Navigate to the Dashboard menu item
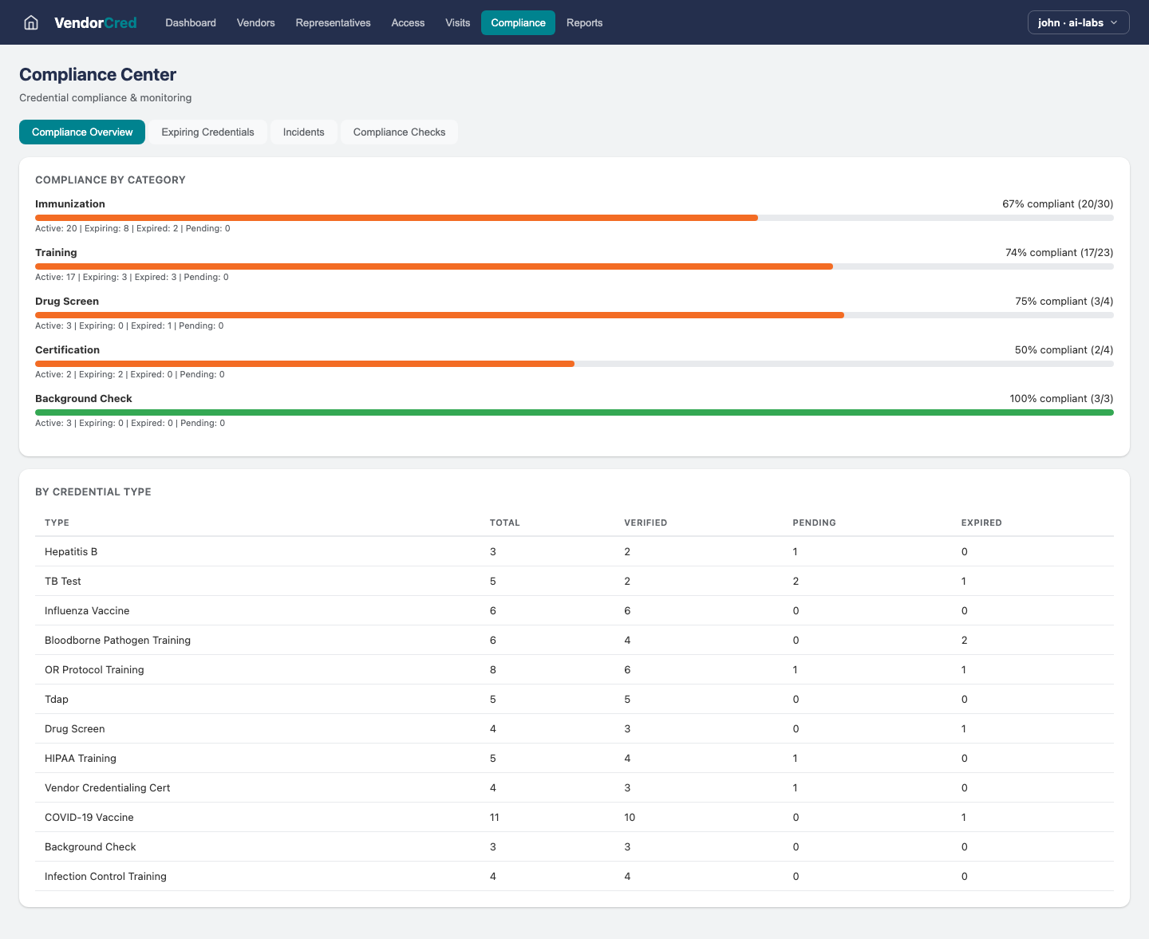Image resolution: width=1149 pixels, height=939 pixels. [x=190, y=22]
